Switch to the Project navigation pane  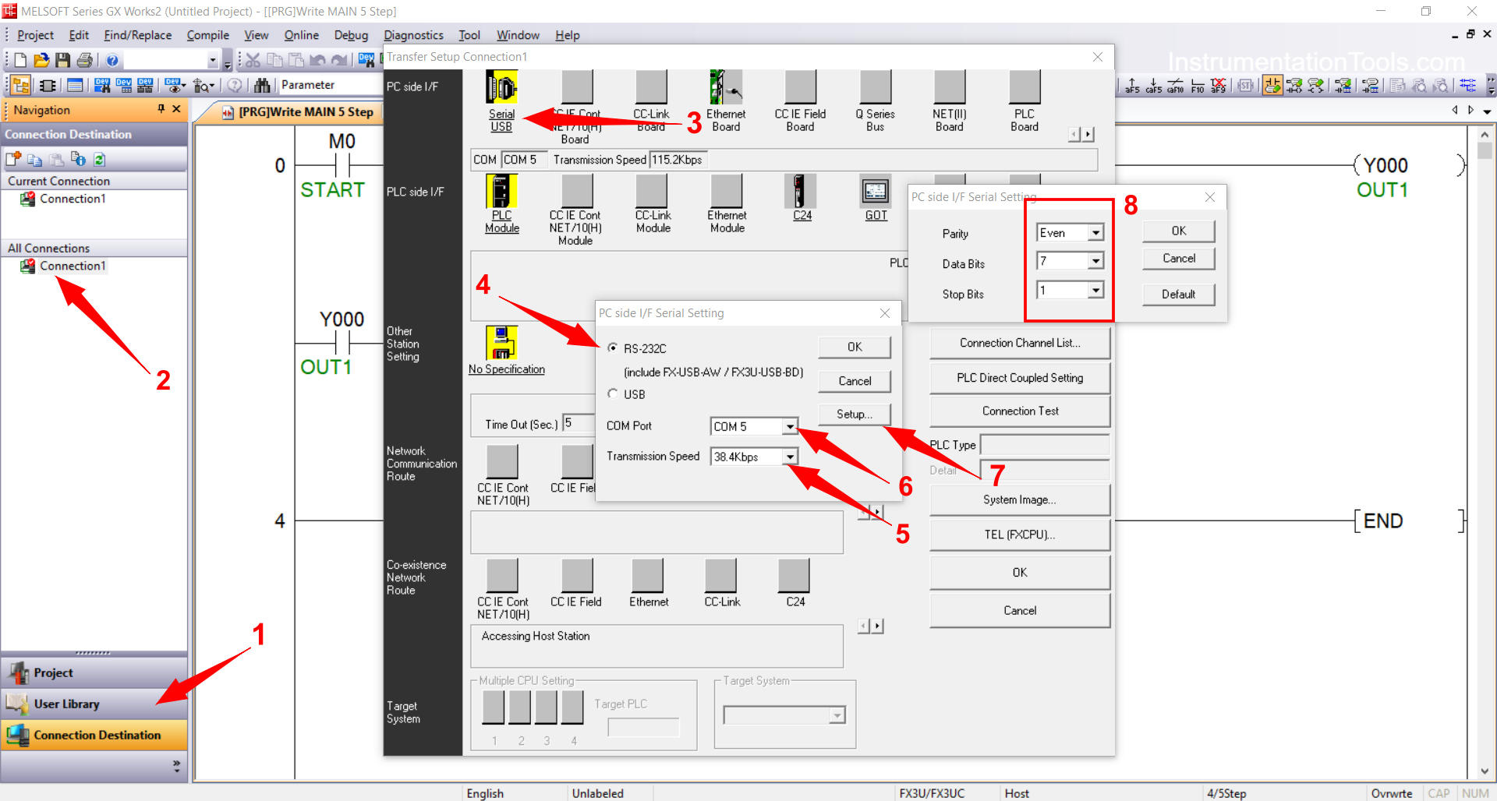click(x=94, y=672)
